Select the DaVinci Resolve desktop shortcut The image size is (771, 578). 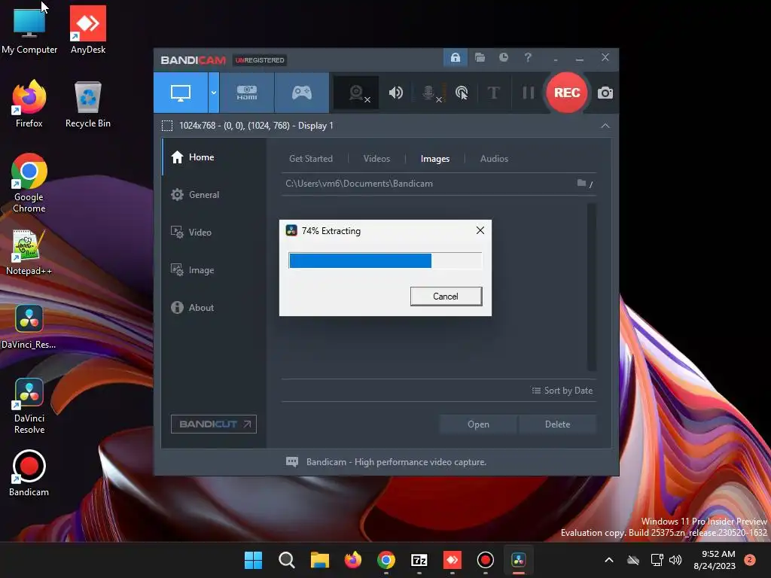click(29, 406)
